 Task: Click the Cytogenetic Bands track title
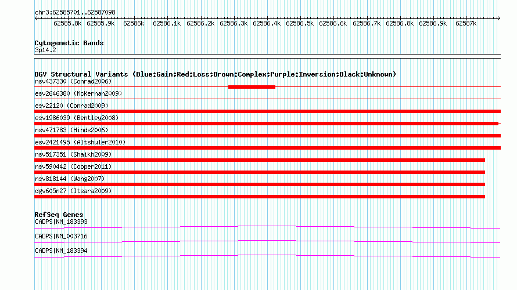(x=69, y=43)
